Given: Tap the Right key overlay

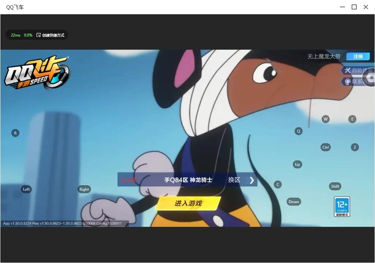Looking at the screenshot, I should click(84, 189).
